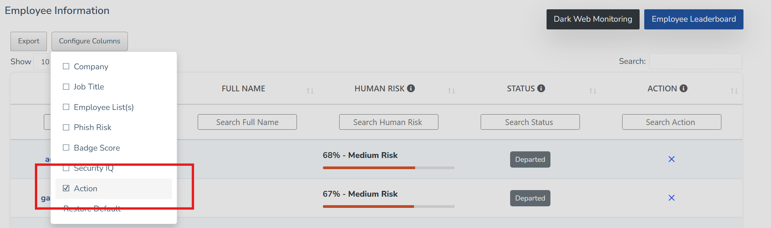Sort by the Action column arrows
Image resolution: width=771 pixels, height=228 pixels.
click(x=734, y=91)
